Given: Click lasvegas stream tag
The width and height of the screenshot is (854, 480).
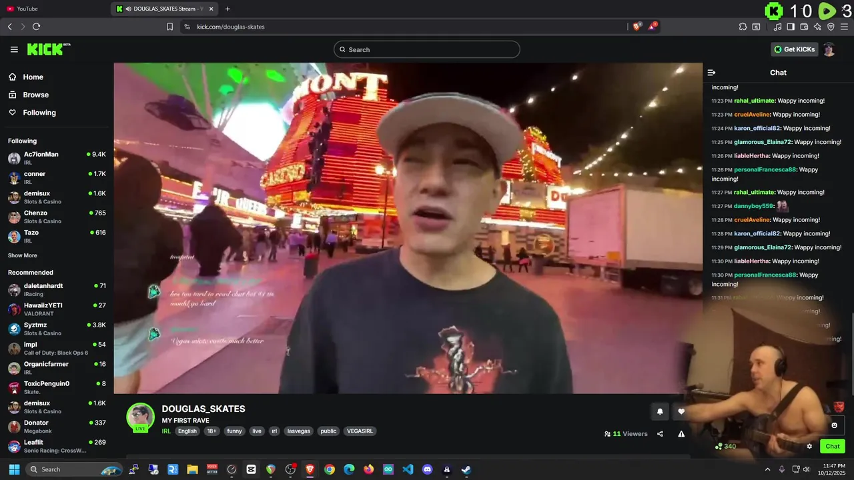Looking at the screenshot, I should point(299,431).
